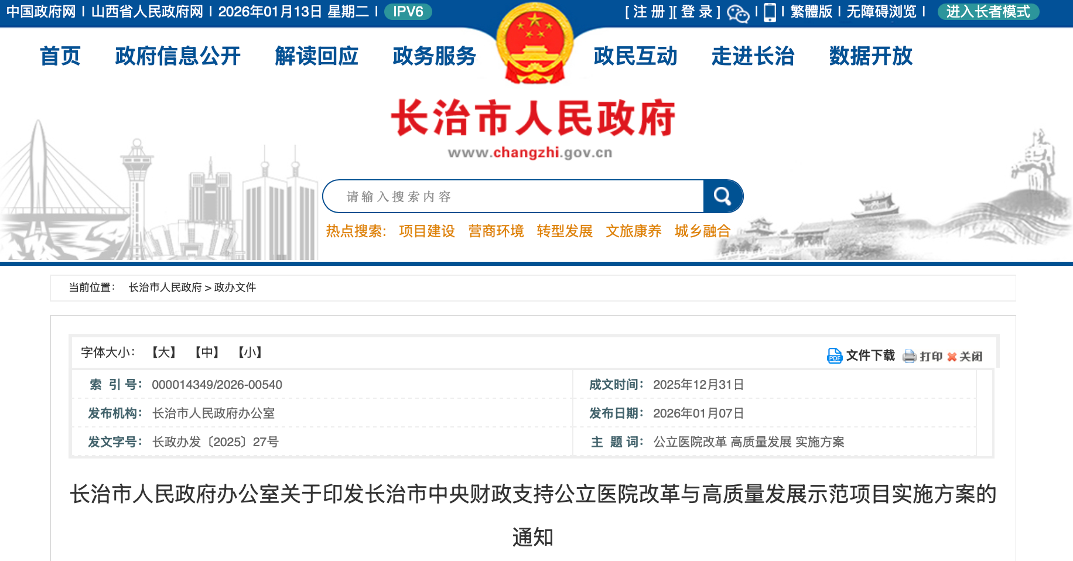Click the 登录 login link
The image size is (1073, 561).
(x=696, y=12)
